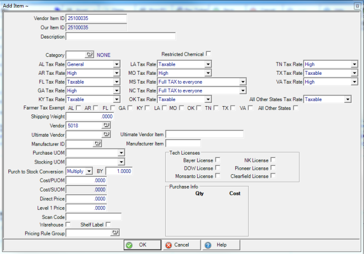Viewport: 364px width, 254px height.
Task: Click the Scan Code input field
Action: (94, 216)
